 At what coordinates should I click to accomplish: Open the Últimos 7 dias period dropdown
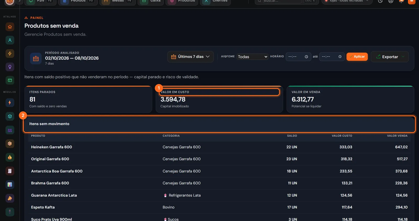(190, 57)
